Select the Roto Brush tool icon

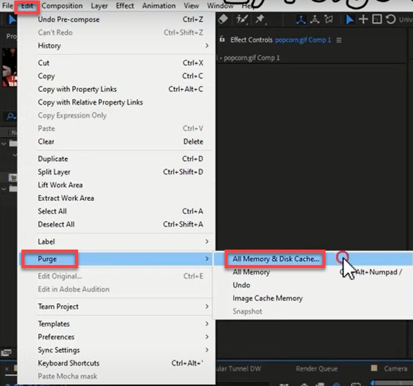click(x=242, y=19)
